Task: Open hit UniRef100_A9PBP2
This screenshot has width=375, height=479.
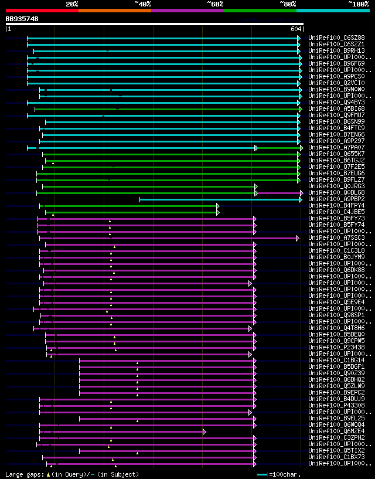Action: (336, 199)
